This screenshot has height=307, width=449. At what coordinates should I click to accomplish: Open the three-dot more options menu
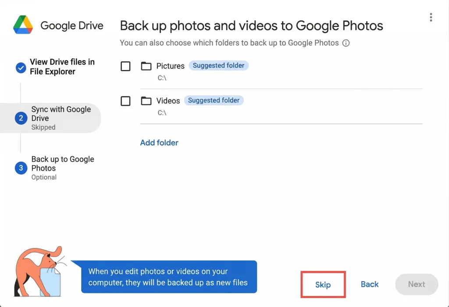point(431,18)
